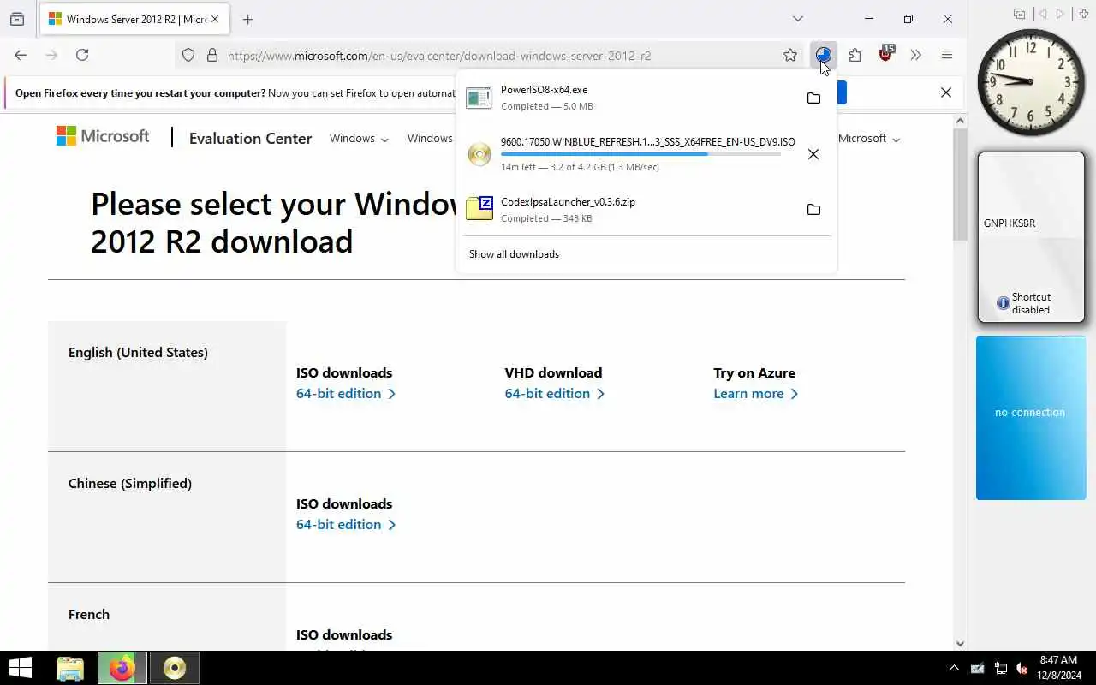Open the downloaded PowerISO8-x64.exe entry
The width and height of the screenshot is (1096, 685).
click(x=629, y=98)
